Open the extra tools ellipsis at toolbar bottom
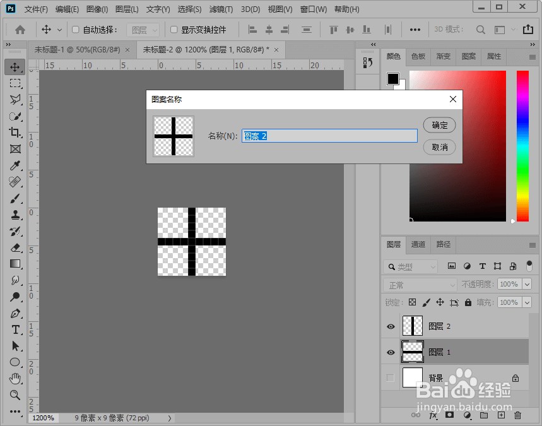The height and width of the screenshot is (426, 542). pos(15,411)
